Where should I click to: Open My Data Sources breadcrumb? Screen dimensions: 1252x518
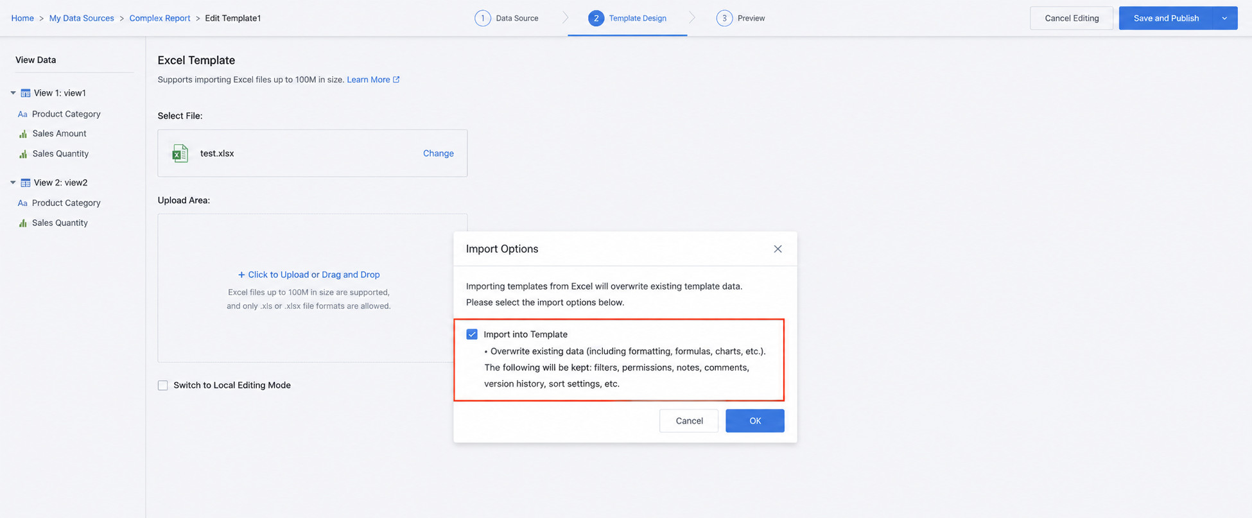point(82,18)
